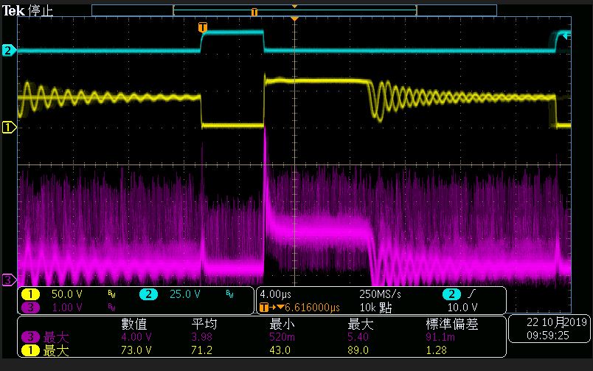Image resolution: width=593 pixels, height=371 pixels.
Task: Click the 4.00 V channel 3 value
Action: [x=136, y=336]
